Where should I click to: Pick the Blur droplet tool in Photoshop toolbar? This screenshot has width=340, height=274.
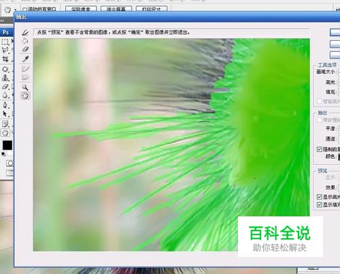tap(5, 96)
